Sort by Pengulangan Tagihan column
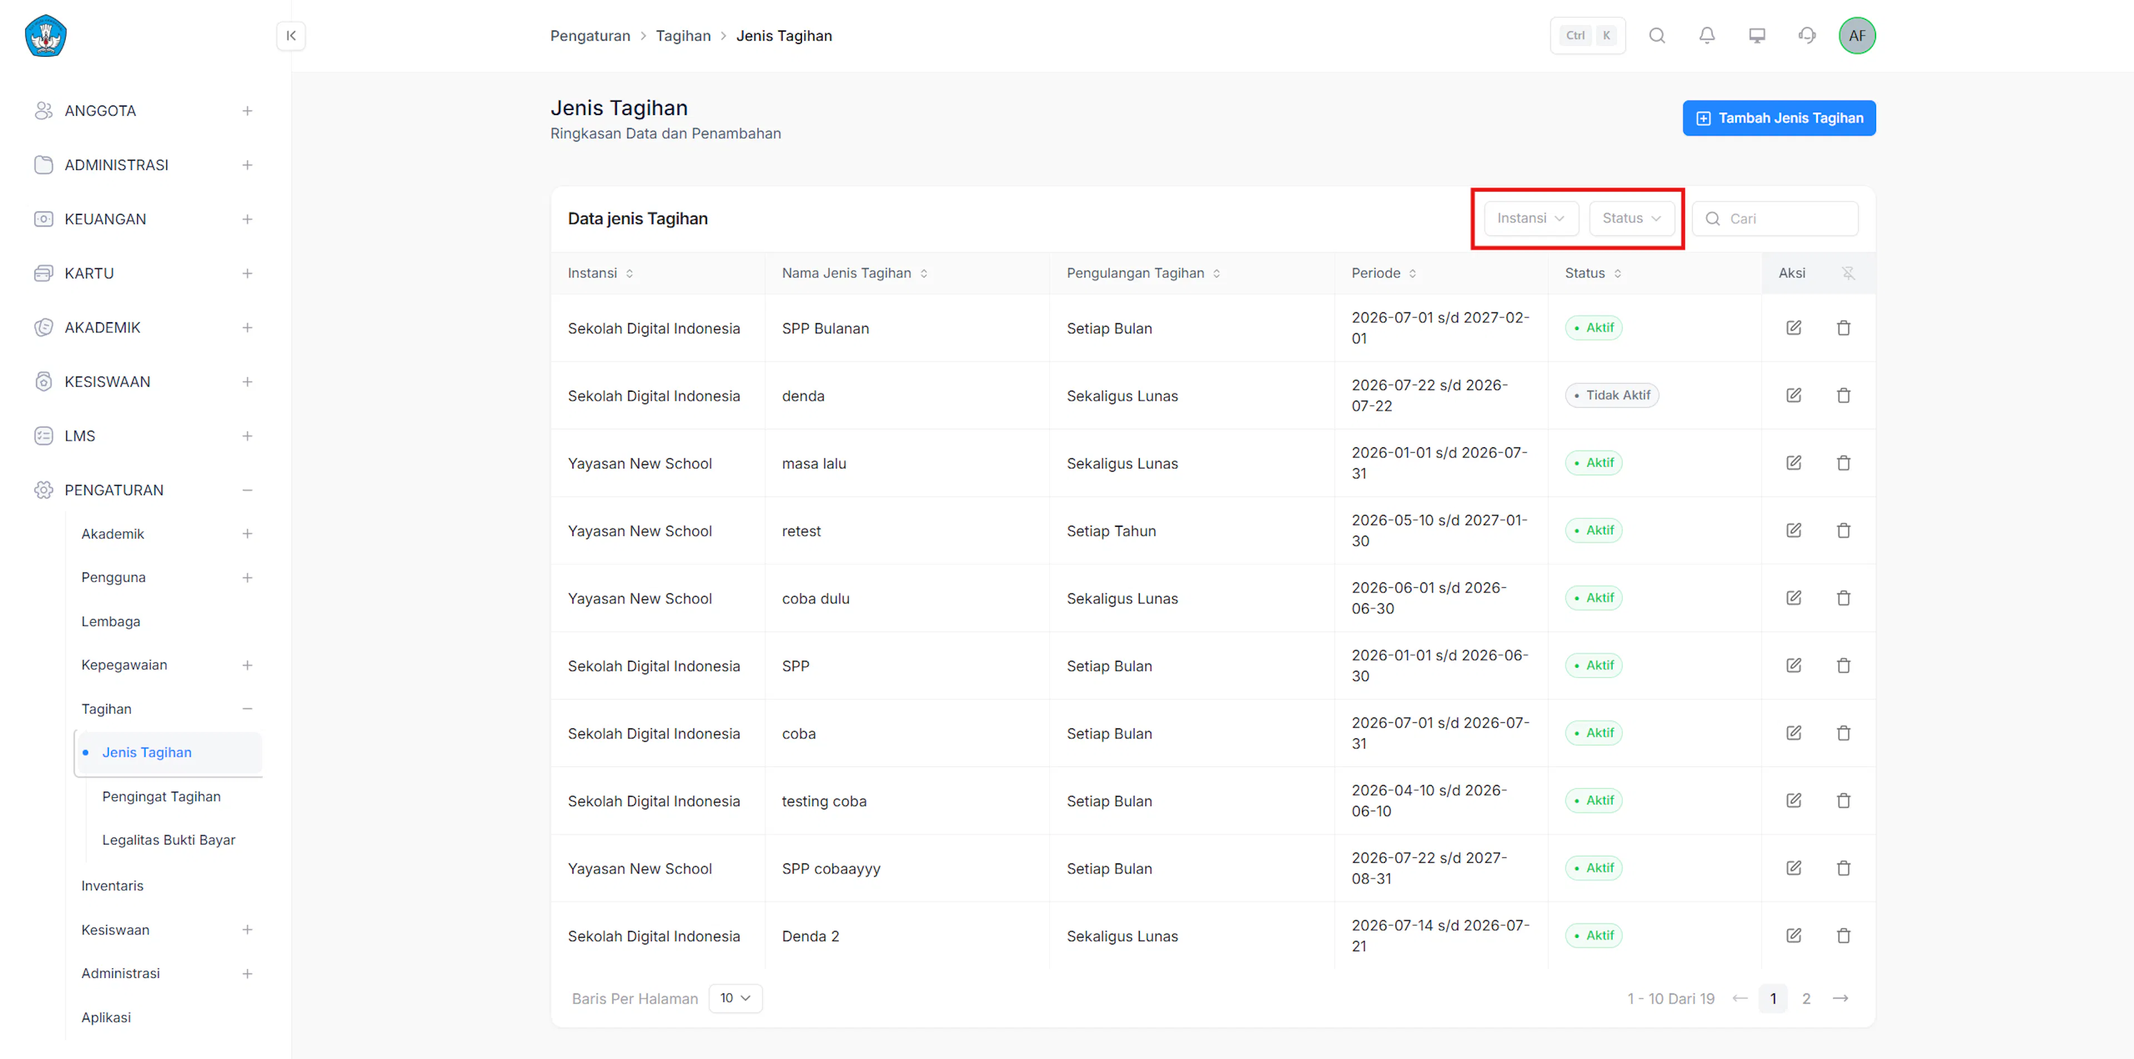Image resolution: width=2134 pixels, height=1059 pixels. (x=1143, y=273)
